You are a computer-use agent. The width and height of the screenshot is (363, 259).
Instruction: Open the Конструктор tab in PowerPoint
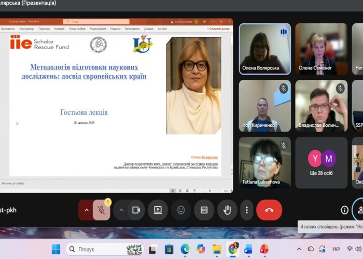coord(26,29)
